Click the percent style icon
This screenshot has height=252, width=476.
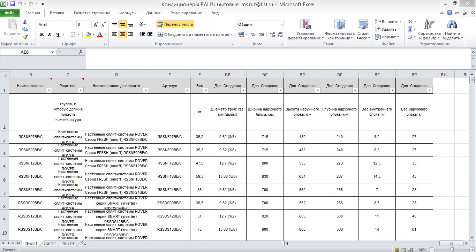click(253, 35)
